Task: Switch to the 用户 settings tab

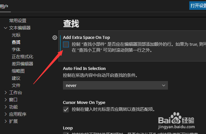Action: (x=4, y=6)
